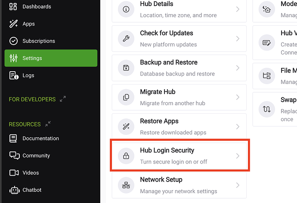Click the Check for Updates wrench icon
The width and height of the screenshot is (297, 203).
[126, 39]
